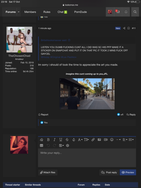Image resolution: width=141 pixels, height=188 pixels.
Task: Focus the Write your reply field
Action: coord(87,158)
